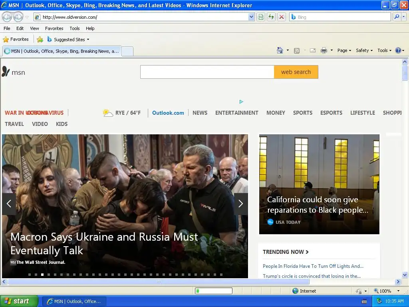Go to the SPORTS section
The image size is (409, 307).
click(303, 113)
